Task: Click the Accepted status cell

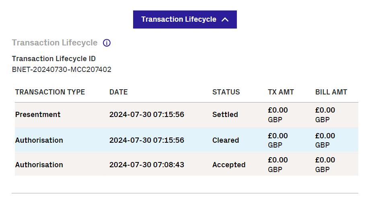Action: [229, 165]
